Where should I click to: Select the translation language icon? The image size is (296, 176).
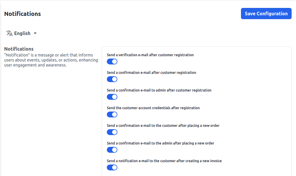pos(9,33)
